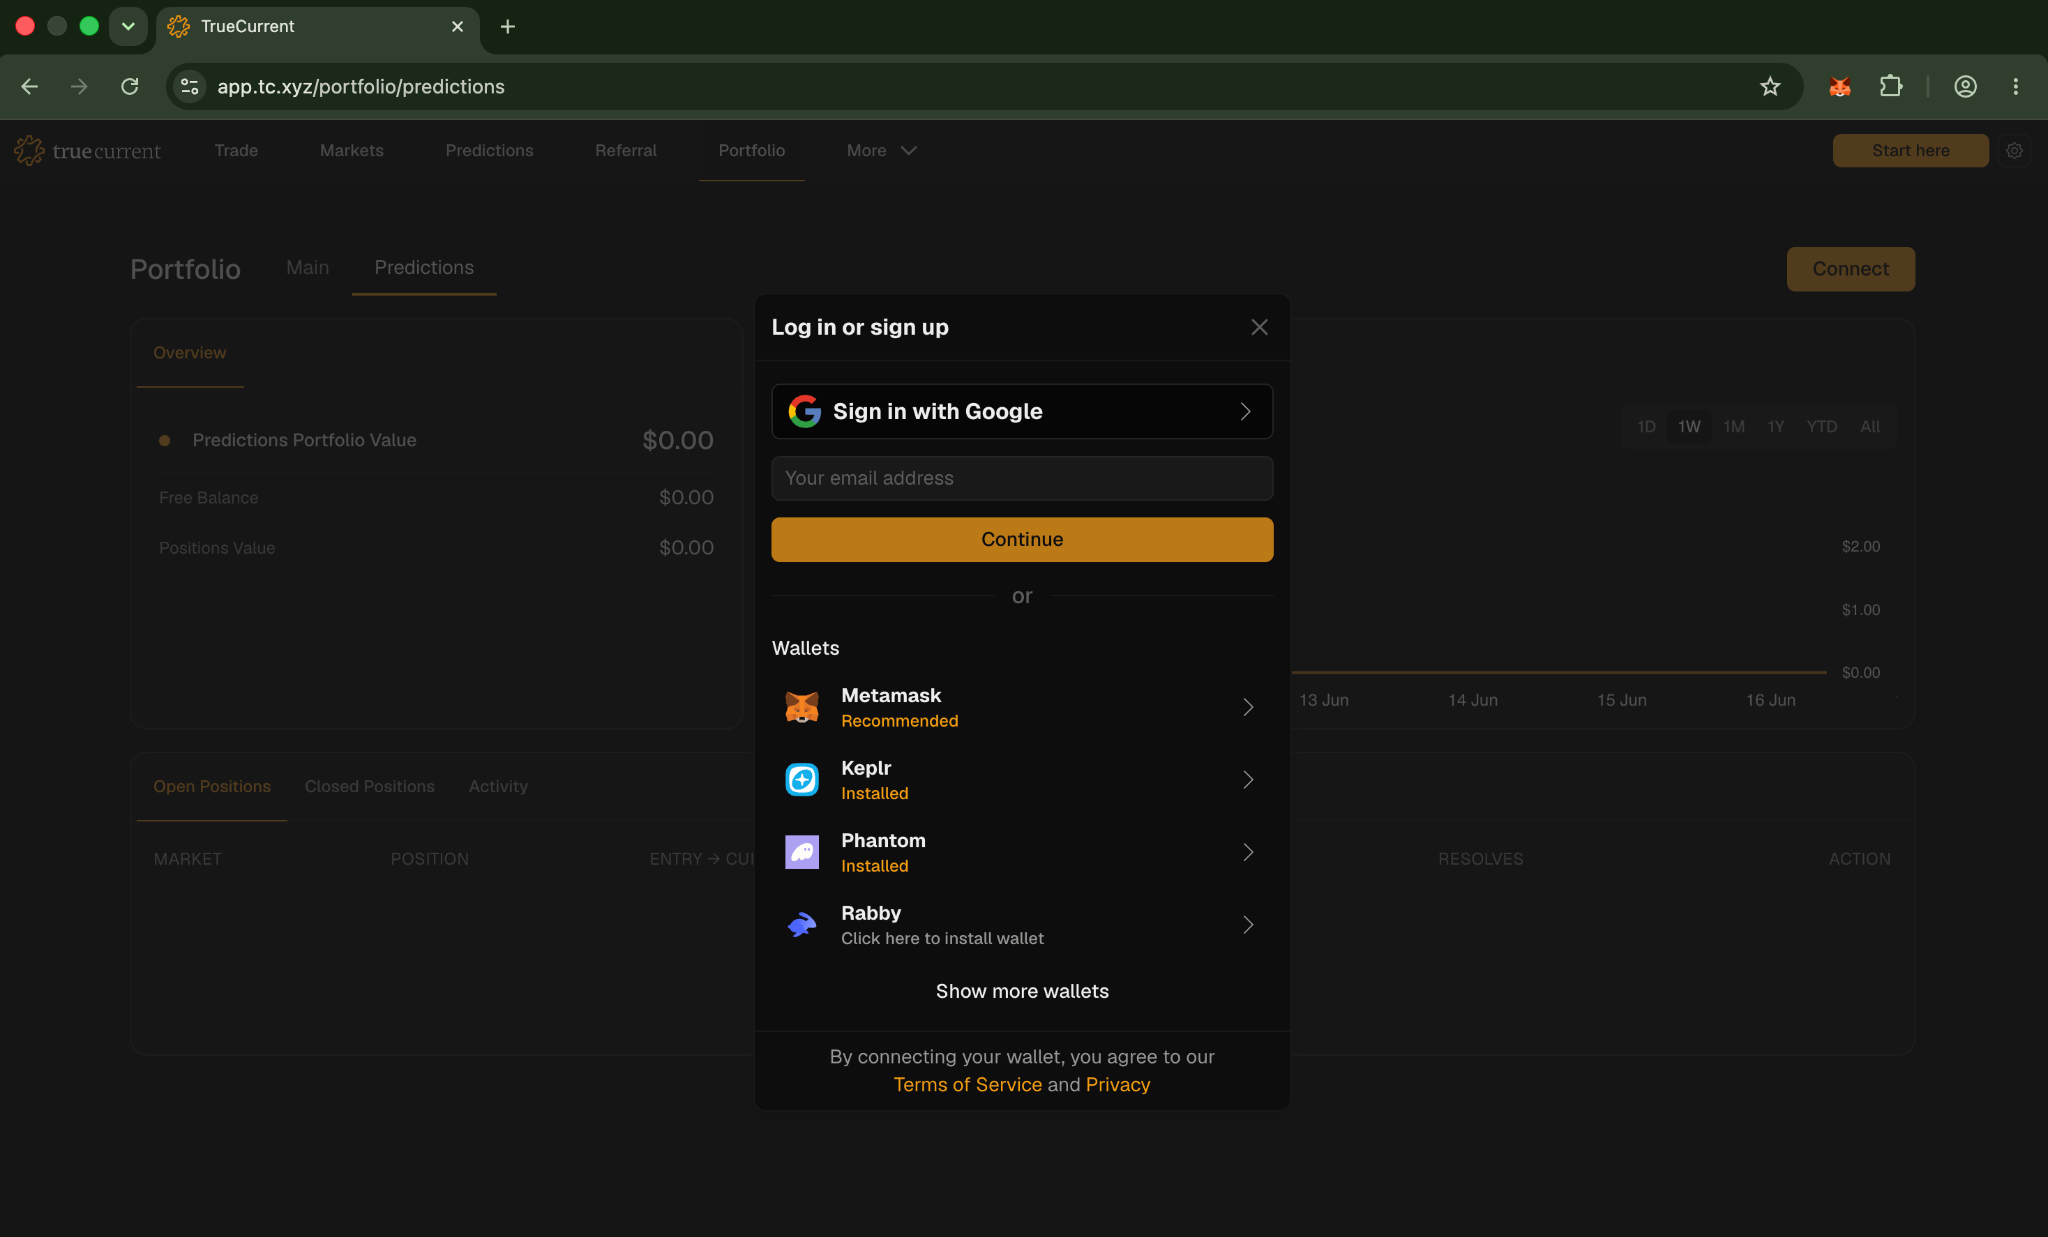Open the tab search dropdown arrow
Image resolution: width=2048 pixels, height=1237 pixels.
(x=128, y=26)
